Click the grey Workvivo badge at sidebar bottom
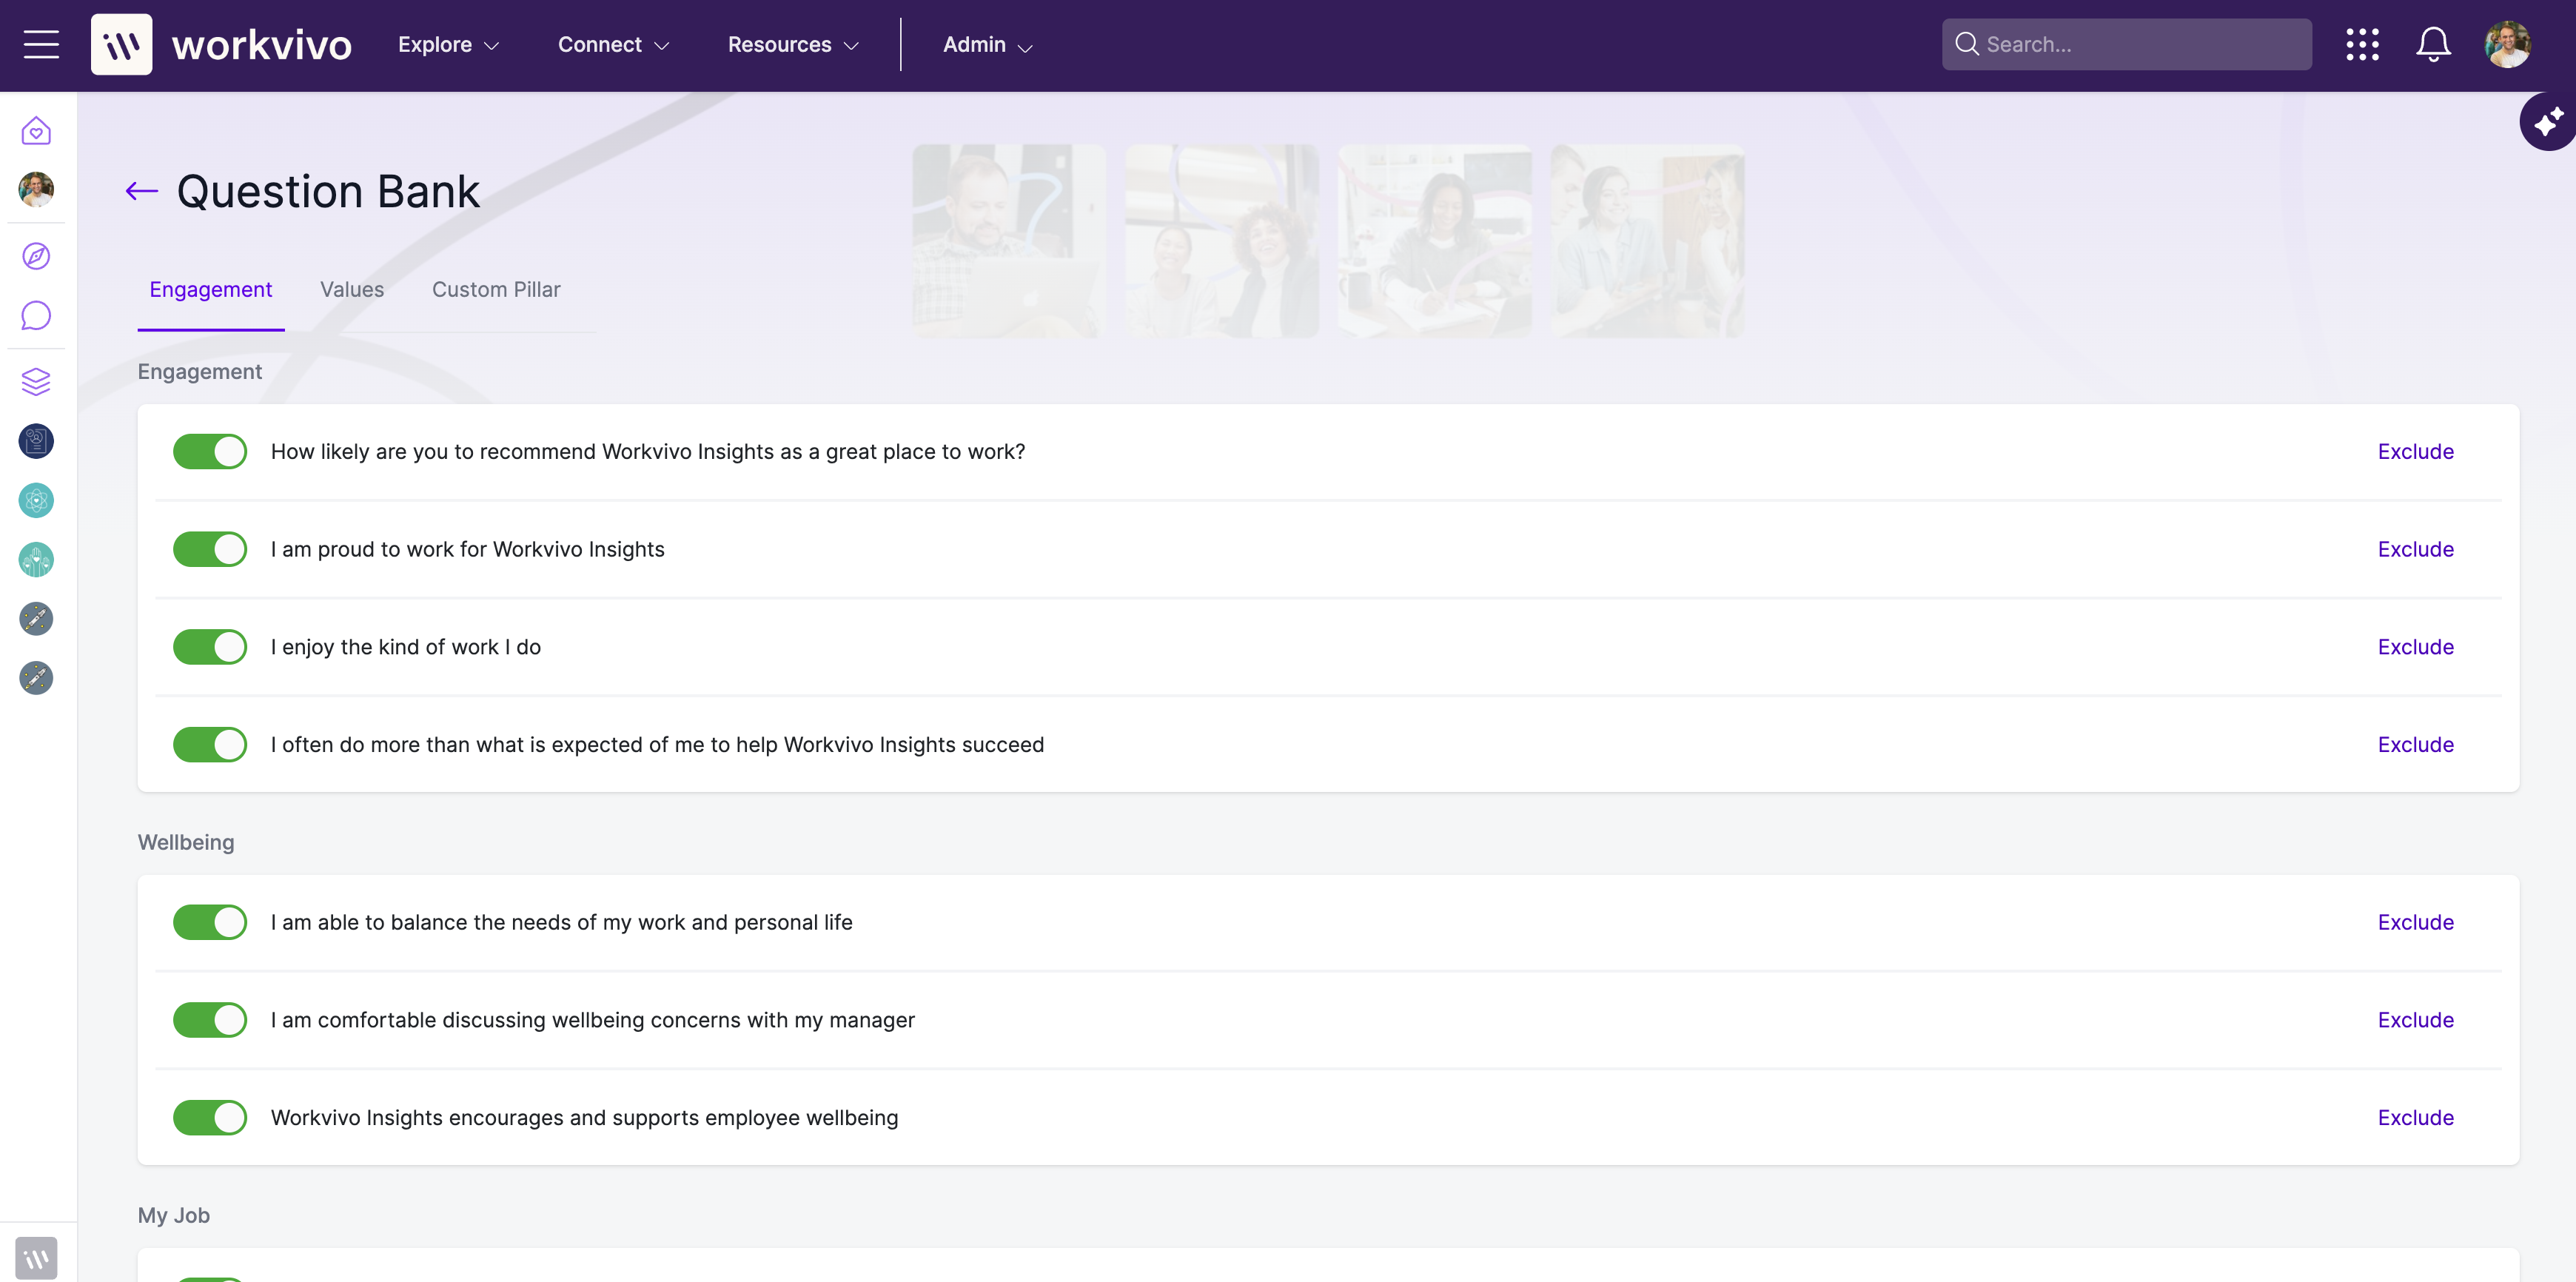 pos(36,1258)
